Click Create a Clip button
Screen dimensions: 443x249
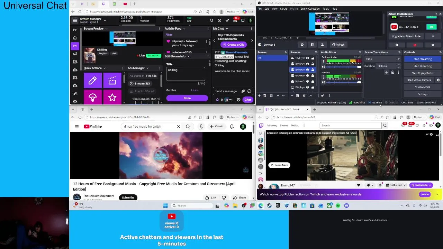pyautogui.click(x=234, y=45)
